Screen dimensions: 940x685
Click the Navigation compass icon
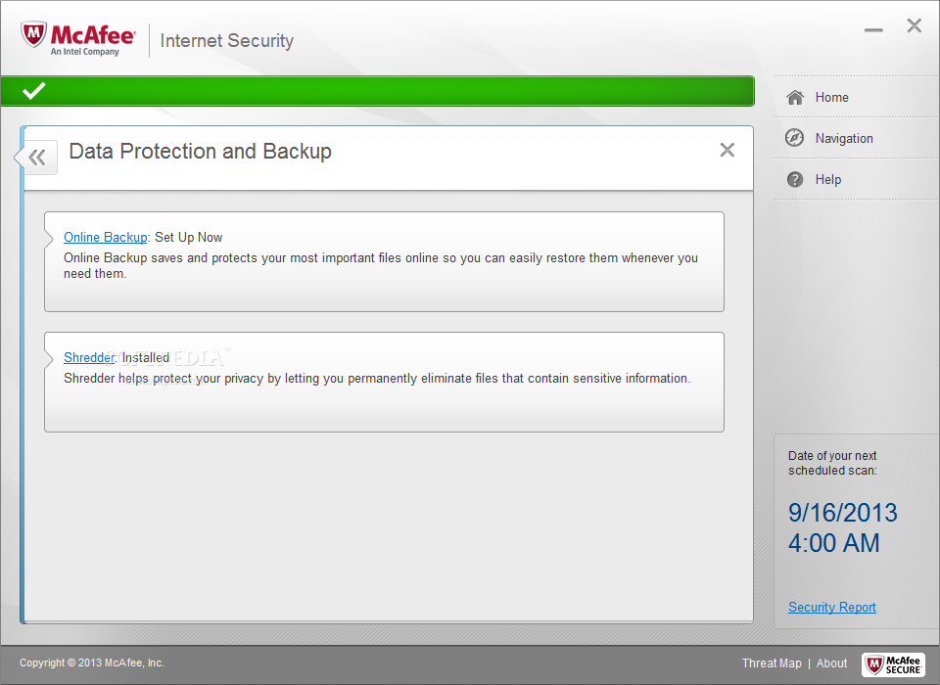point(794,138)
